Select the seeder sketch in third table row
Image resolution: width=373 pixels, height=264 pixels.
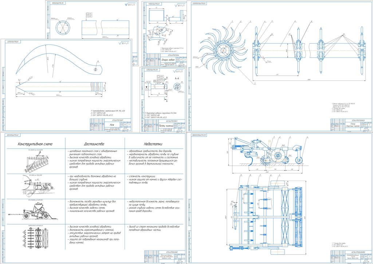[x=35, y=212]
